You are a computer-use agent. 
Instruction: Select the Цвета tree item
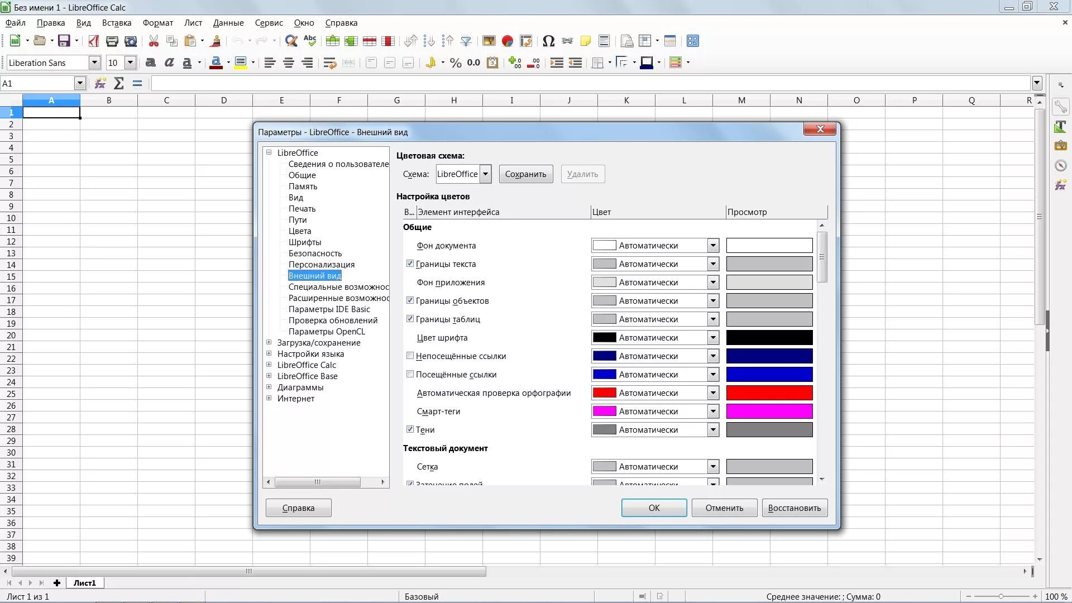[300, 231]
